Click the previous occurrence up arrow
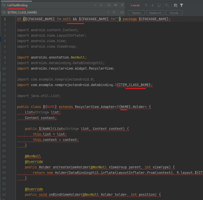The image size is (203, 200). (146, 5)
